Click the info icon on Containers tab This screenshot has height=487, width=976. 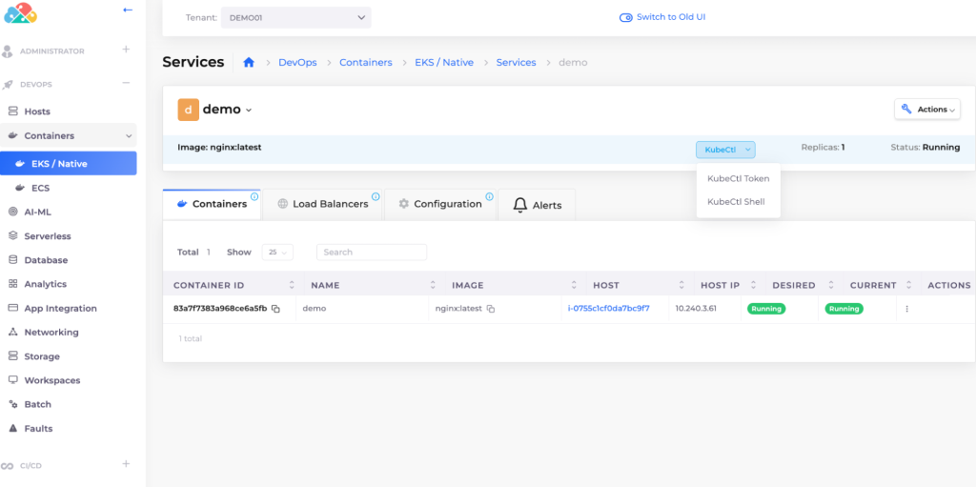(254, 197)
